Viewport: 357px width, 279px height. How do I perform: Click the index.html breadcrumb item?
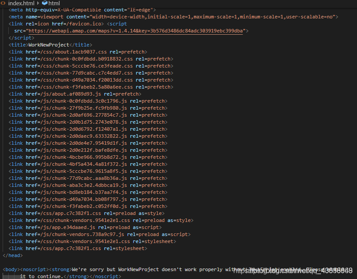click(21, 3)
